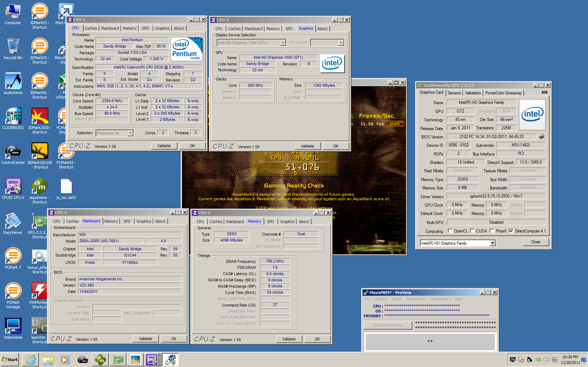This screenshot has height=367, width=588.
Task: Open EasyViewer desktop icon
Action: (13, 224)
